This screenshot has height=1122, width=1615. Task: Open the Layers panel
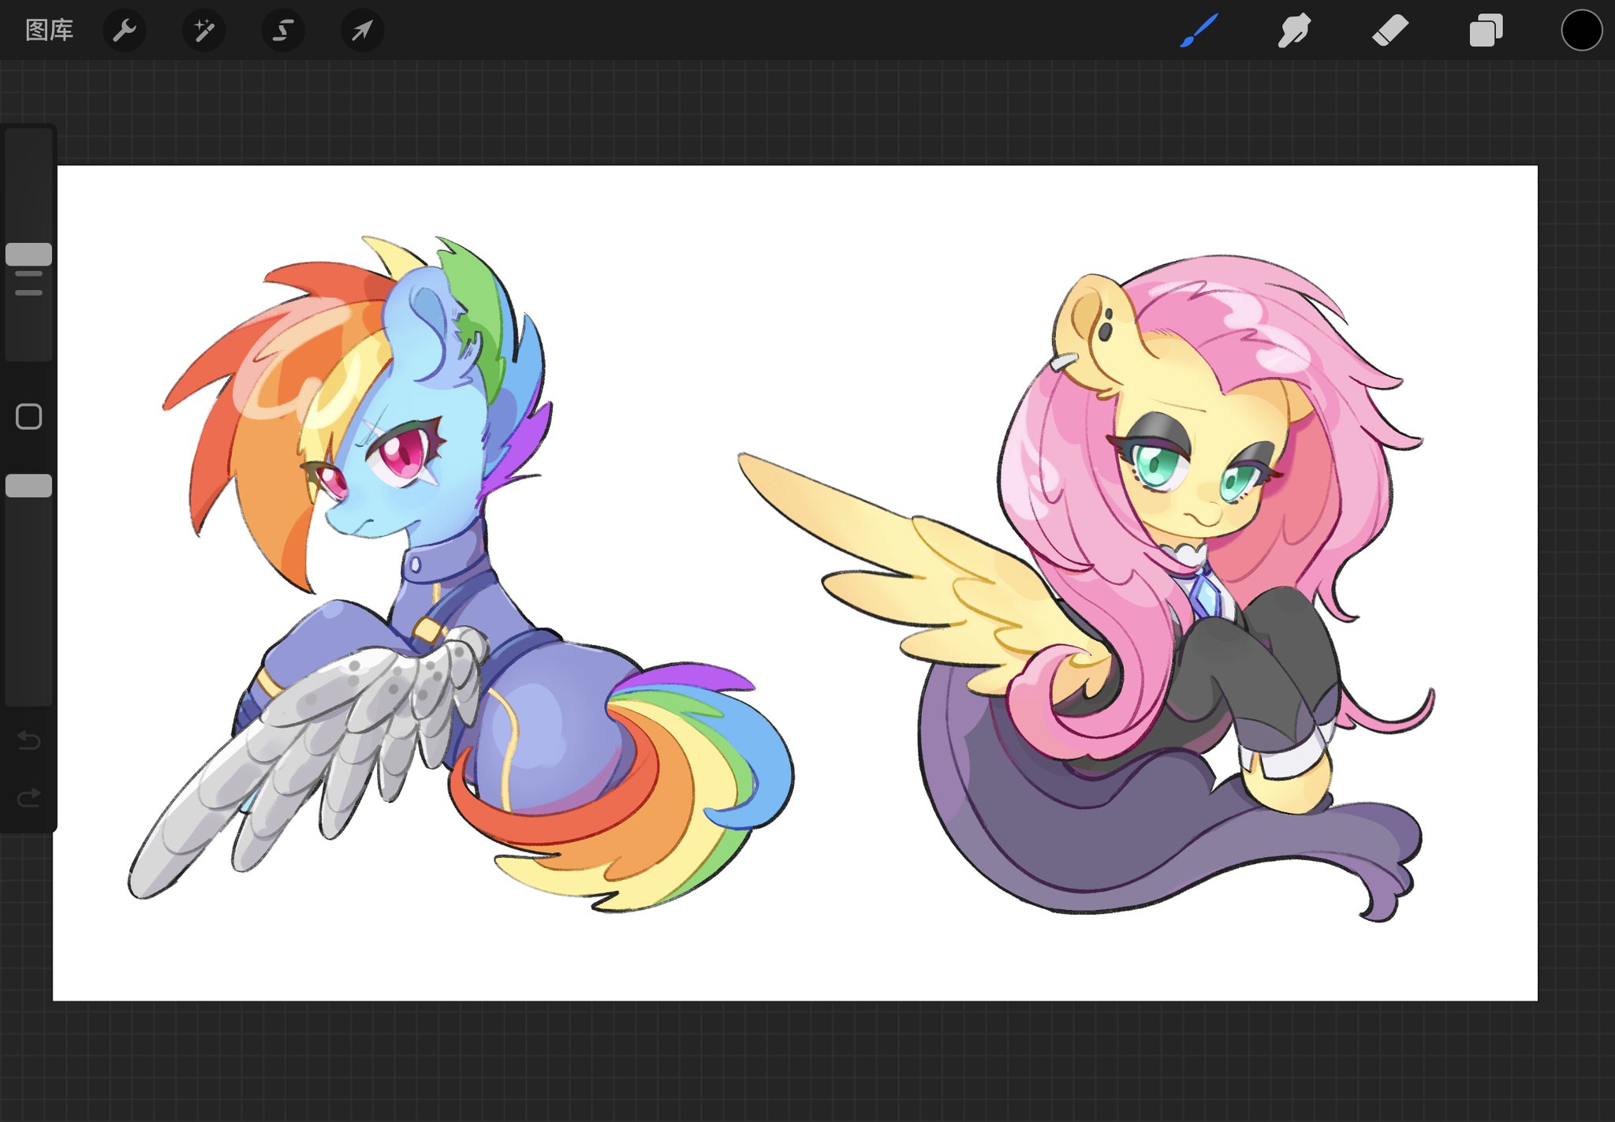pyautogui.click(x=1486, y=31)
